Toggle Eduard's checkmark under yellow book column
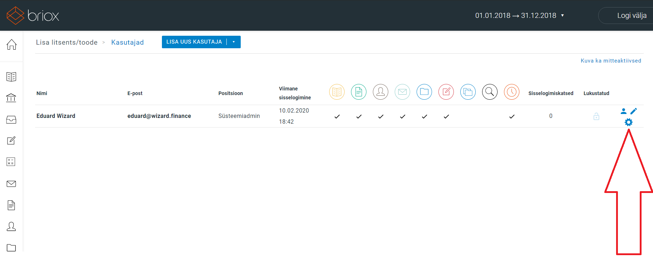The height and width of the screenshot is (263, 653). tap(337, 116)
